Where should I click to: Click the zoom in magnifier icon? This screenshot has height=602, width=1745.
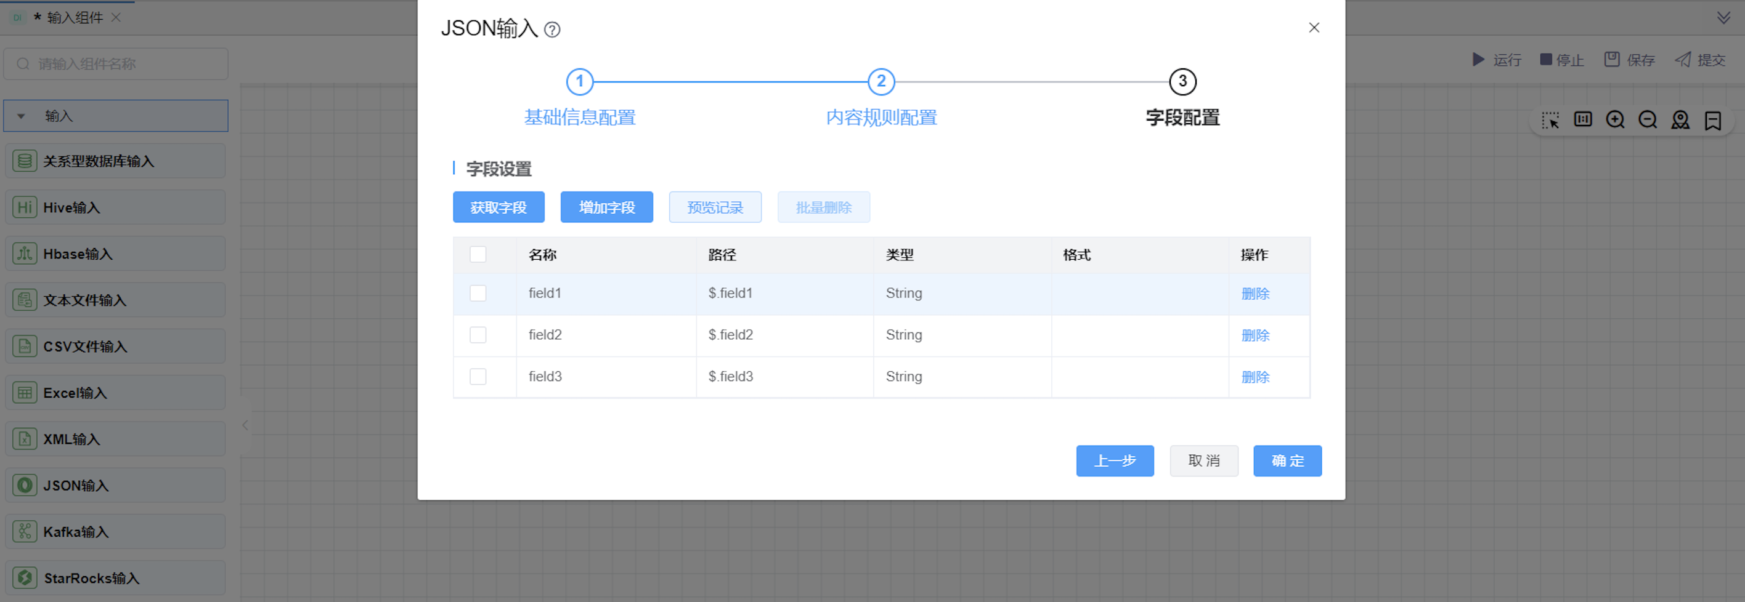coord(1615,120)
